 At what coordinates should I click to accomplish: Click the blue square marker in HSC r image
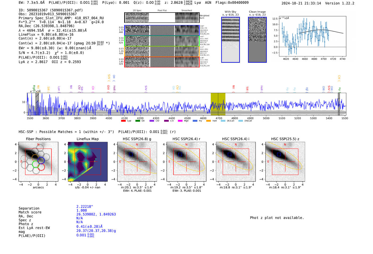(x=180, y=154)
